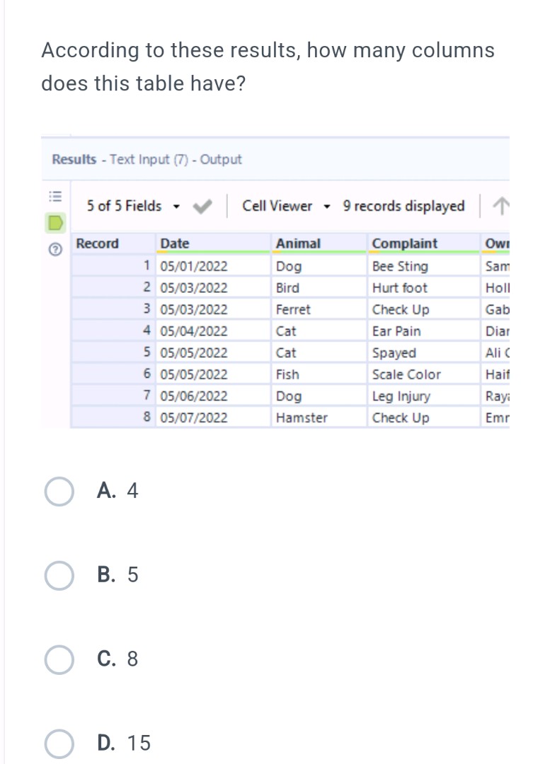Select answer option A, value 4
This screenshot has width=533, height=764.
point(59,490)
